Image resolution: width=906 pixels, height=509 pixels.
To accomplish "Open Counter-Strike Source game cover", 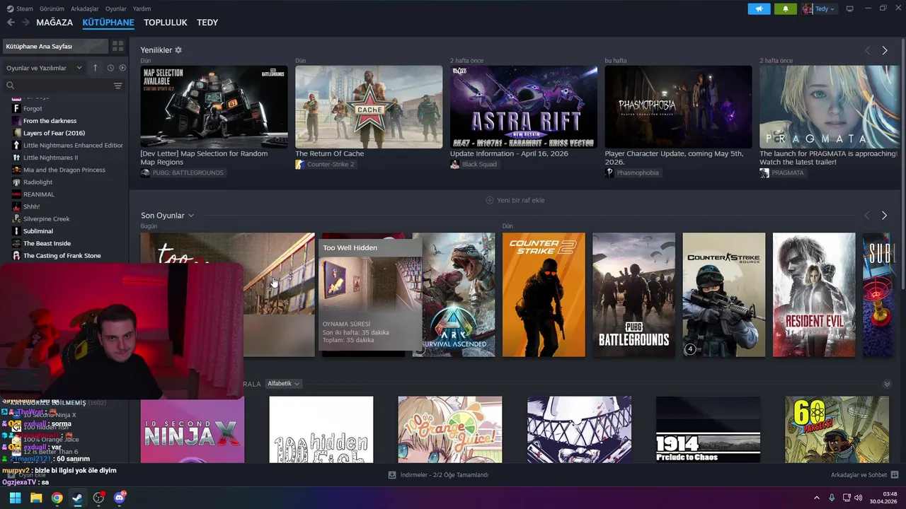I will point(724,295).
